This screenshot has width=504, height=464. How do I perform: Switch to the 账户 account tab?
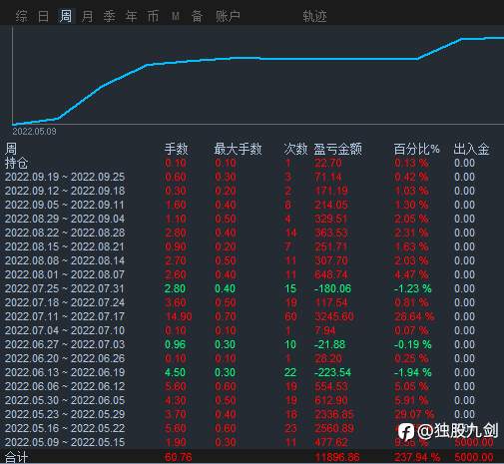[228, 16]
